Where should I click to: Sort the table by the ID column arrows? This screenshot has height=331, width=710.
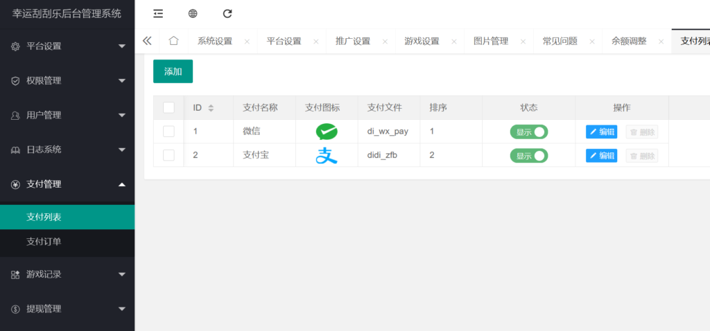(211, 108)
